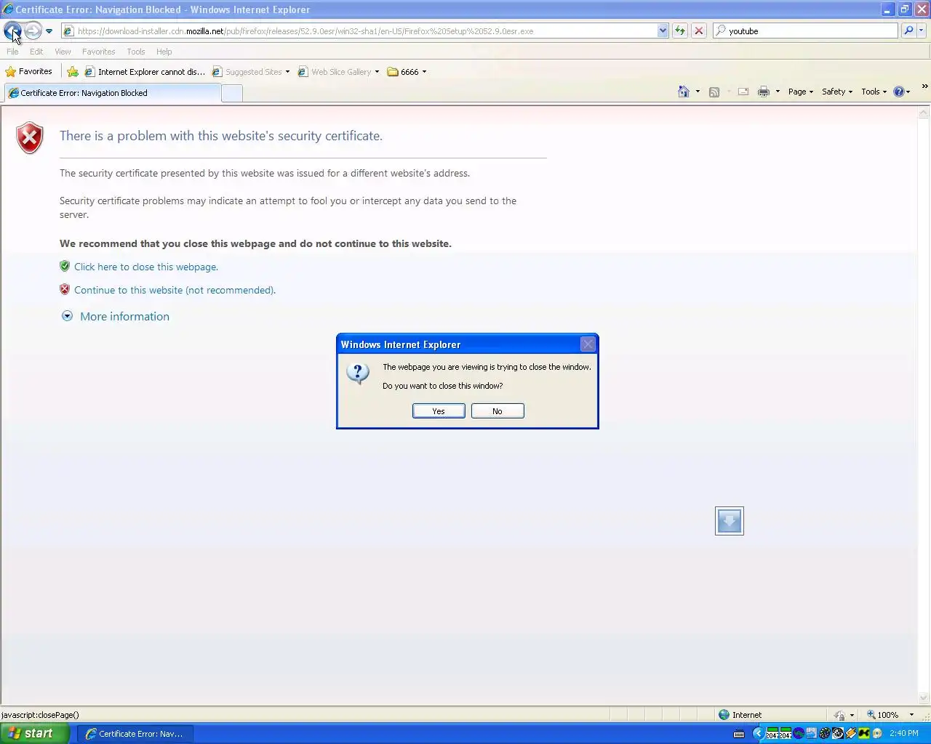Open the Safety command menu
Screen dimensions: 931x744
coord(837,92)
